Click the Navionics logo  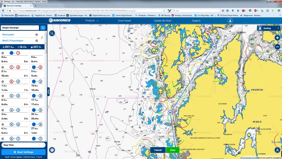pos(60,20)
